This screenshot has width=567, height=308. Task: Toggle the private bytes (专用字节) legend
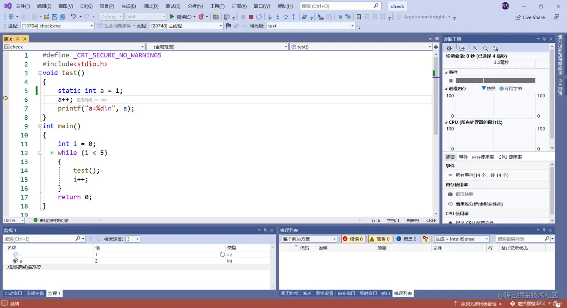(x=510, y=89)
